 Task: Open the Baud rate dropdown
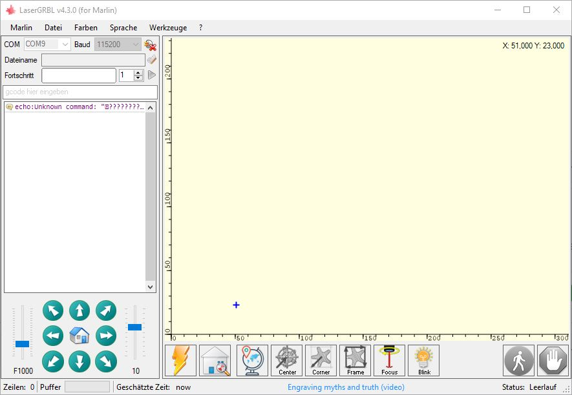click(135, 44)
